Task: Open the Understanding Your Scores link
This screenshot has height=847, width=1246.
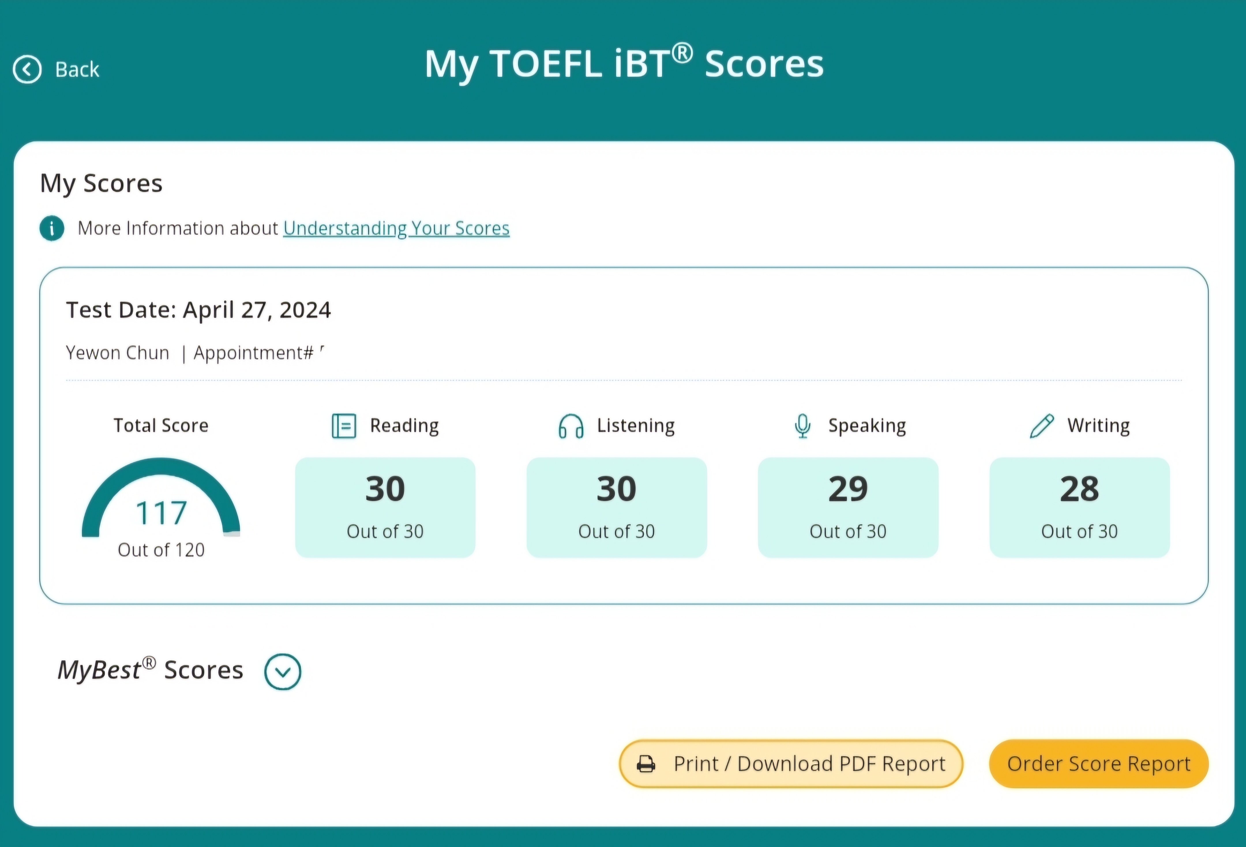Action: [396, 228]
